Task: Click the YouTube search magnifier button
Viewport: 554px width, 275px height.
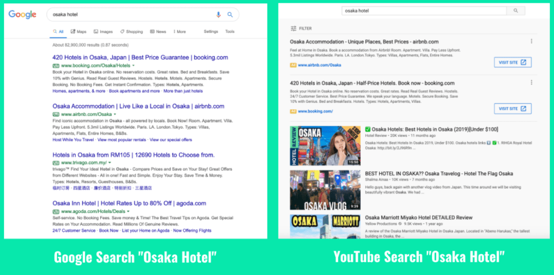Action: 515,11
